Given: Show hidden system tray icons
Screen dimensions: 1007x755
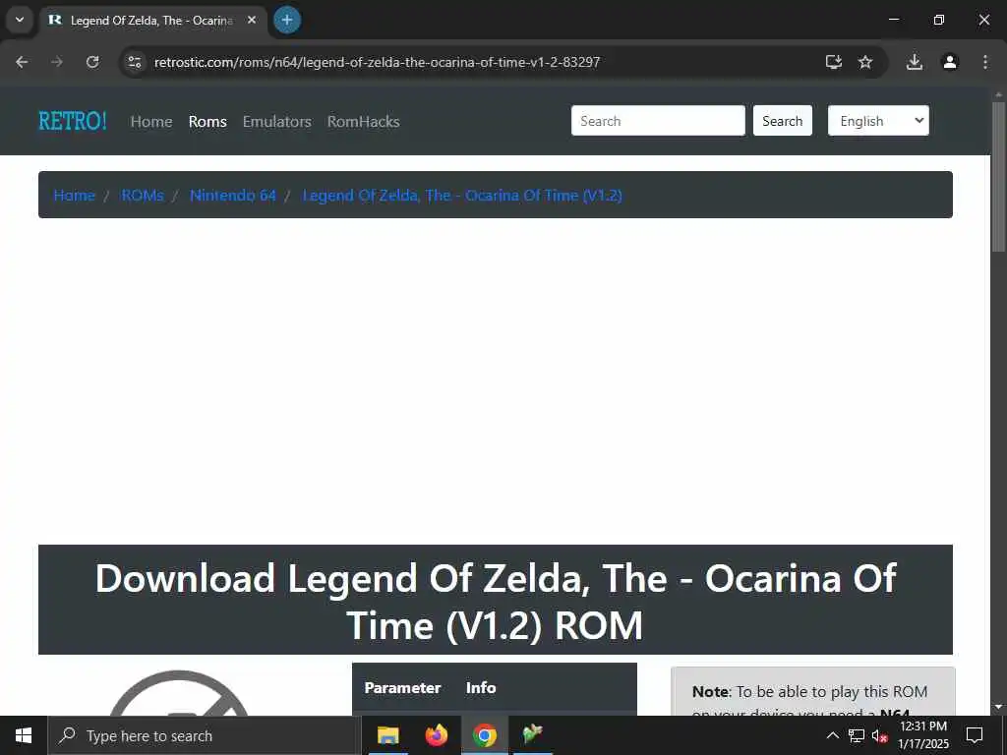Looking at the screenshot, I should click(x=832, y=735).
